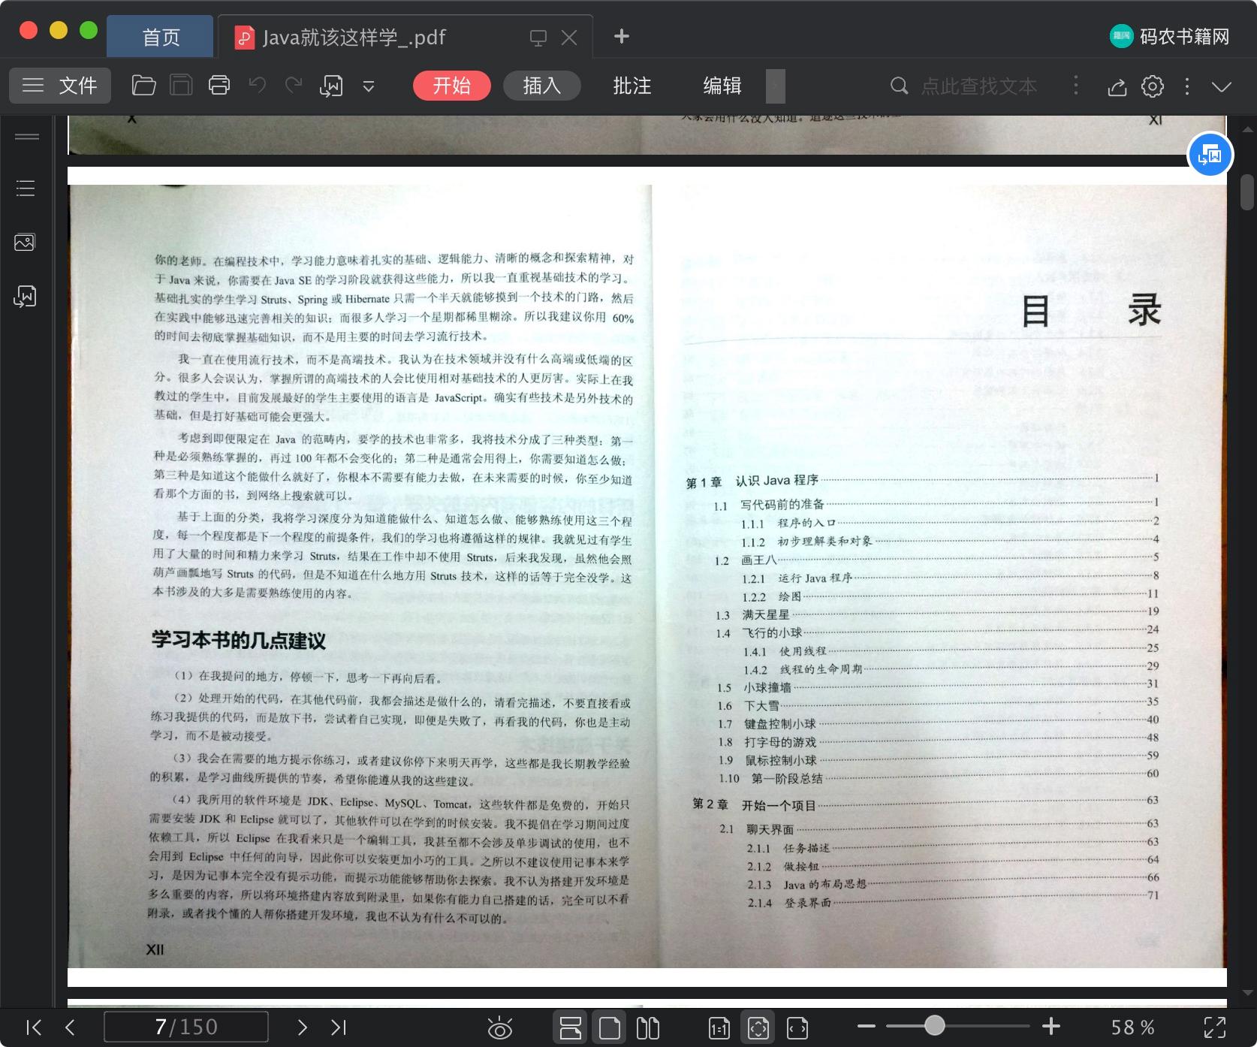Click the blue floating convert button
The image size is (1257, 1047).
1210,154
